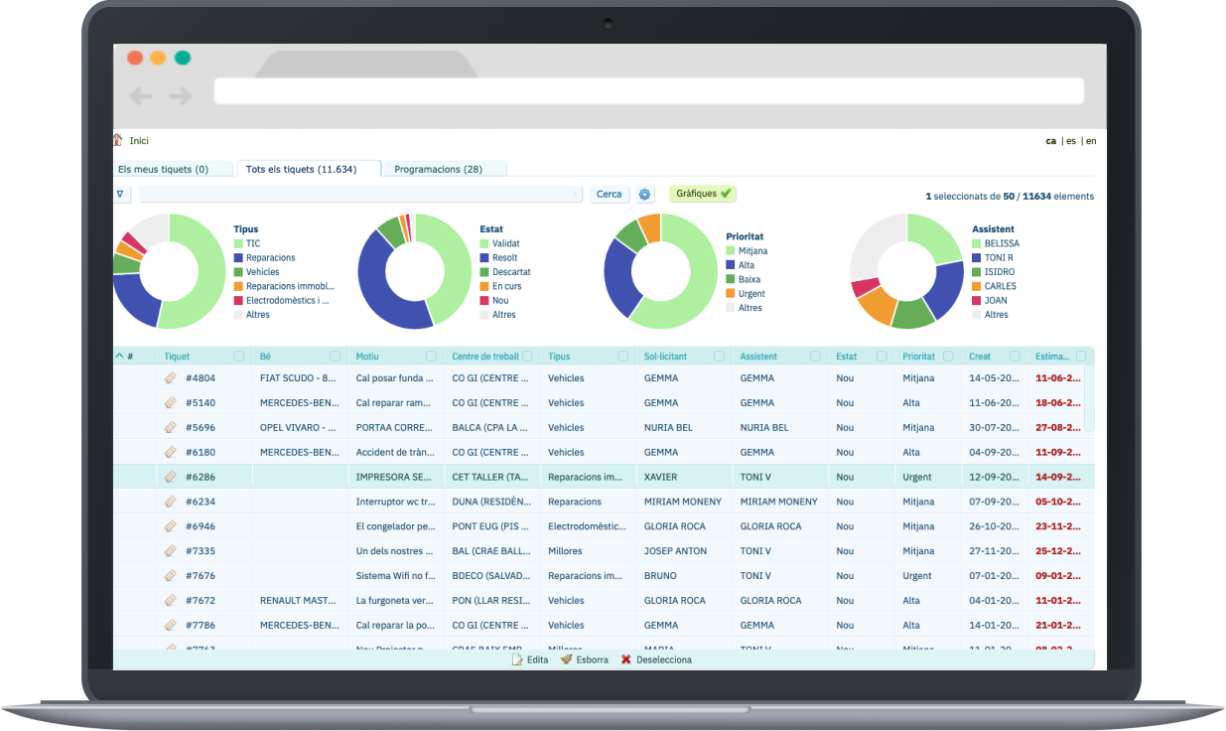Go forward with the browser forward arrow
This screenshot has height=731, width=1226.
[180, 96]
